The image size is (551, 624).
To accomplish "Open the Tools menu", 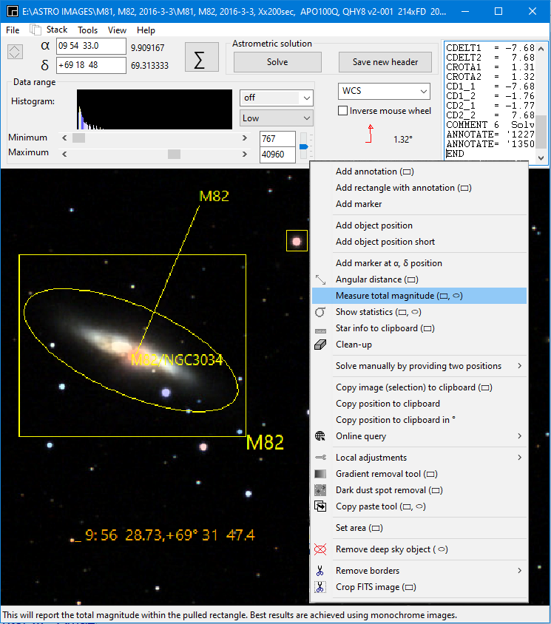I will [x=87, y=30].
